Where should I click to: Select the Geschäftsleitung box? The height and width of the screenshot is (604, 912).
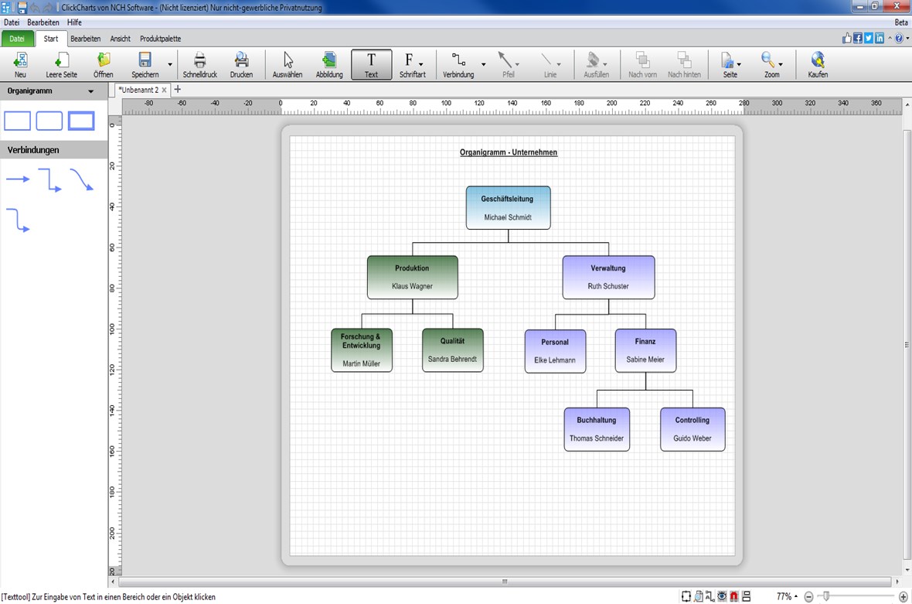(x=508, y=208)
